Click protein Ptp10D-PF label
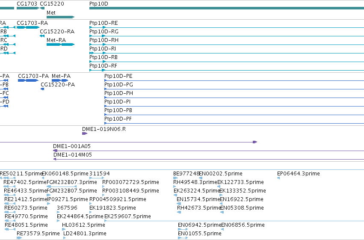The height and width of the screenshot is (240, 364). [x=118, y=119]
